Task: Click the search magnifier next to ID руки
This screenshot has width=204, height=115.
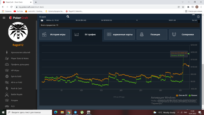Action: pyautogui.click(x=68, y=17)
